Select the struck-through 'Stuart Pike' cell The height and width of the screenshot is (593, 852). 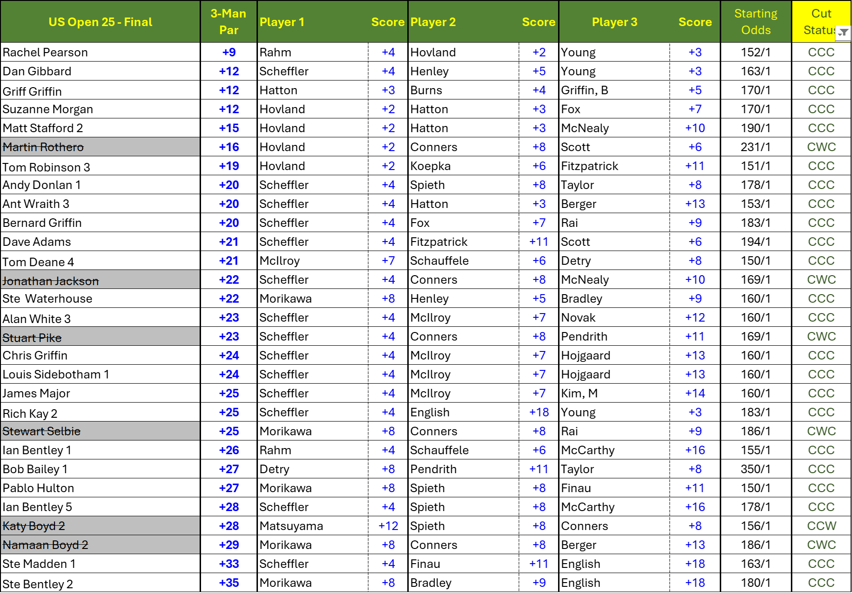tap(101, 336)
